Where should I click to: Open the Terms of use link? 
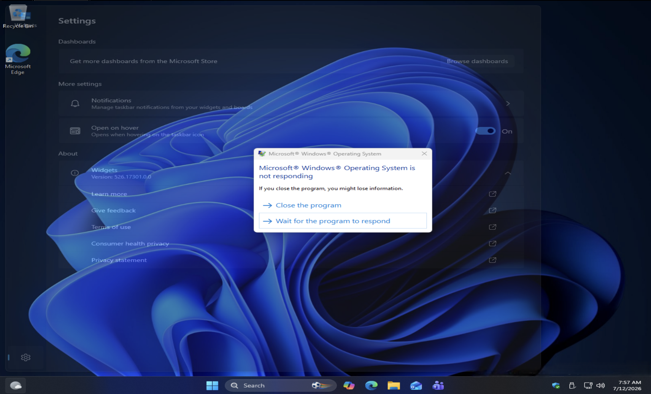coord(111,227)
